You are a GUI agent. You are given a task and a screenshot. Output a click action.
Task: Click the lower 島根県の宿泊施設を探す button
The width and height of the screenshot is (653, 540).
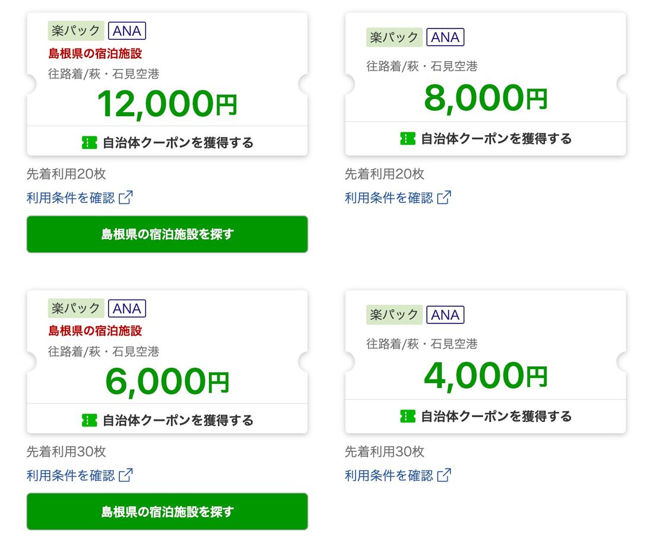tap(167, 512)
